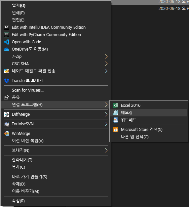This screenshot has height=207, width=189.
Task: Select 바로 가기 만들기(S)
Action: pyautogui.click(x=56, y=177)
